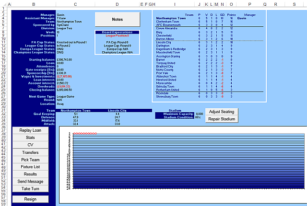This screenshot has width=307, height=206.
Task: Select Lincoln City in league table
Action: (164, 43)
